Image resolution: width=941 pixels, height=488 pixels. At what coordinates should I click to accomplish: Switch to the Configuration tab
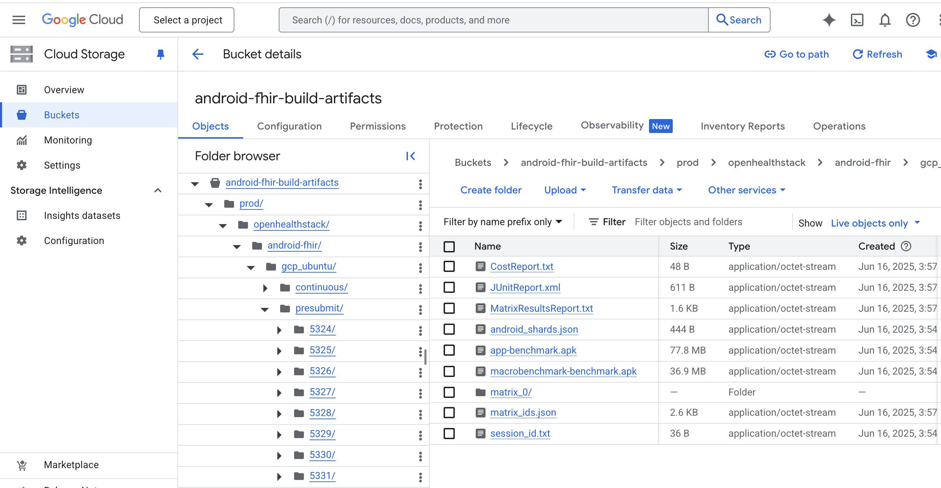click(289, 126)
